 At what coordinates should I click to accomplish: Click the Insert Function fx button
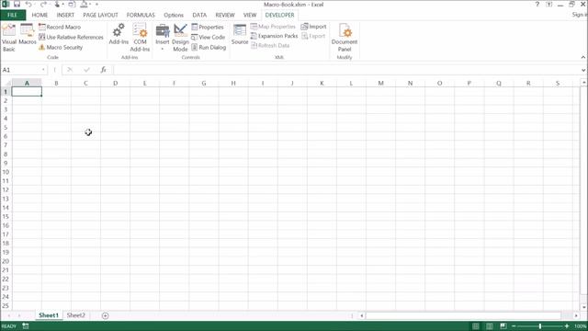click(x=104, y=70)
